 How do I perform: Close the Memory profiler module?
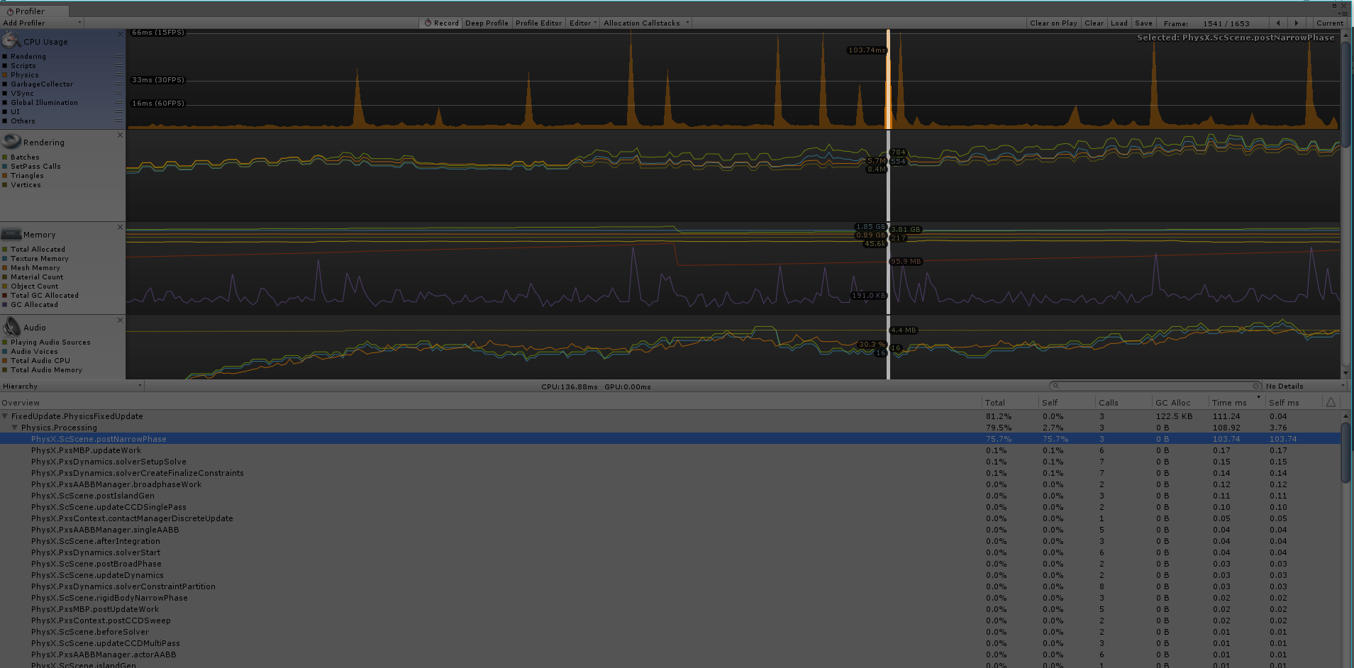click(120, 228)
